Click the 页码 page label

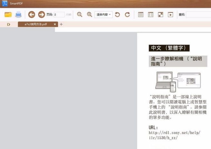[x=50, y=14]
